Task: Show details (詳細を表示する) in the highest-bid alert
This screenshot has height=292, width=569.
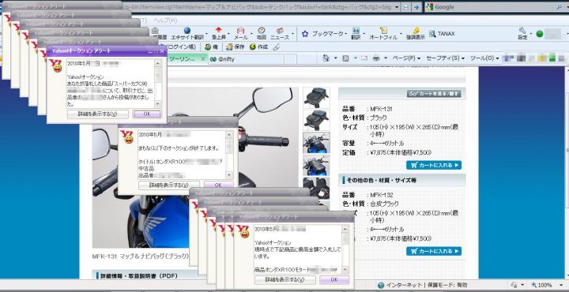Action: (x=284, y=279)
